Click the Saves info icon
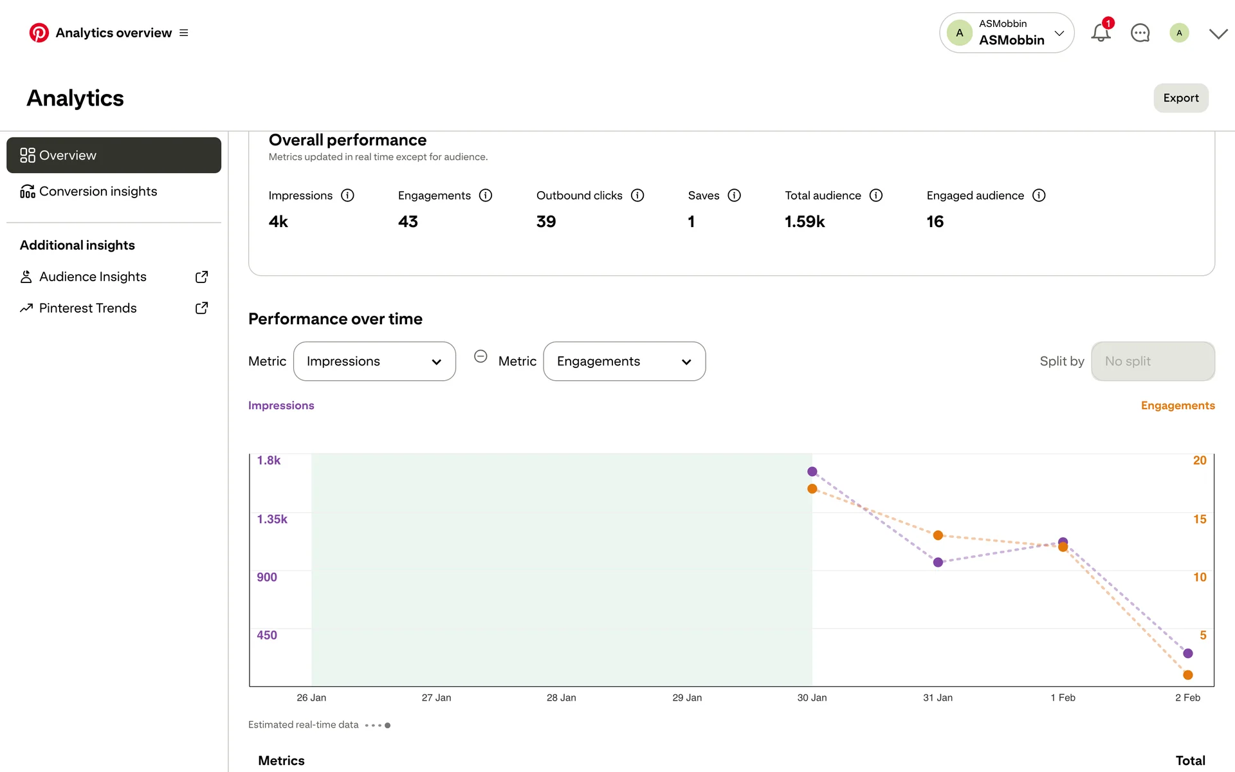The width and height of the screenshot is (1235, 772). (x=734, y=196)
